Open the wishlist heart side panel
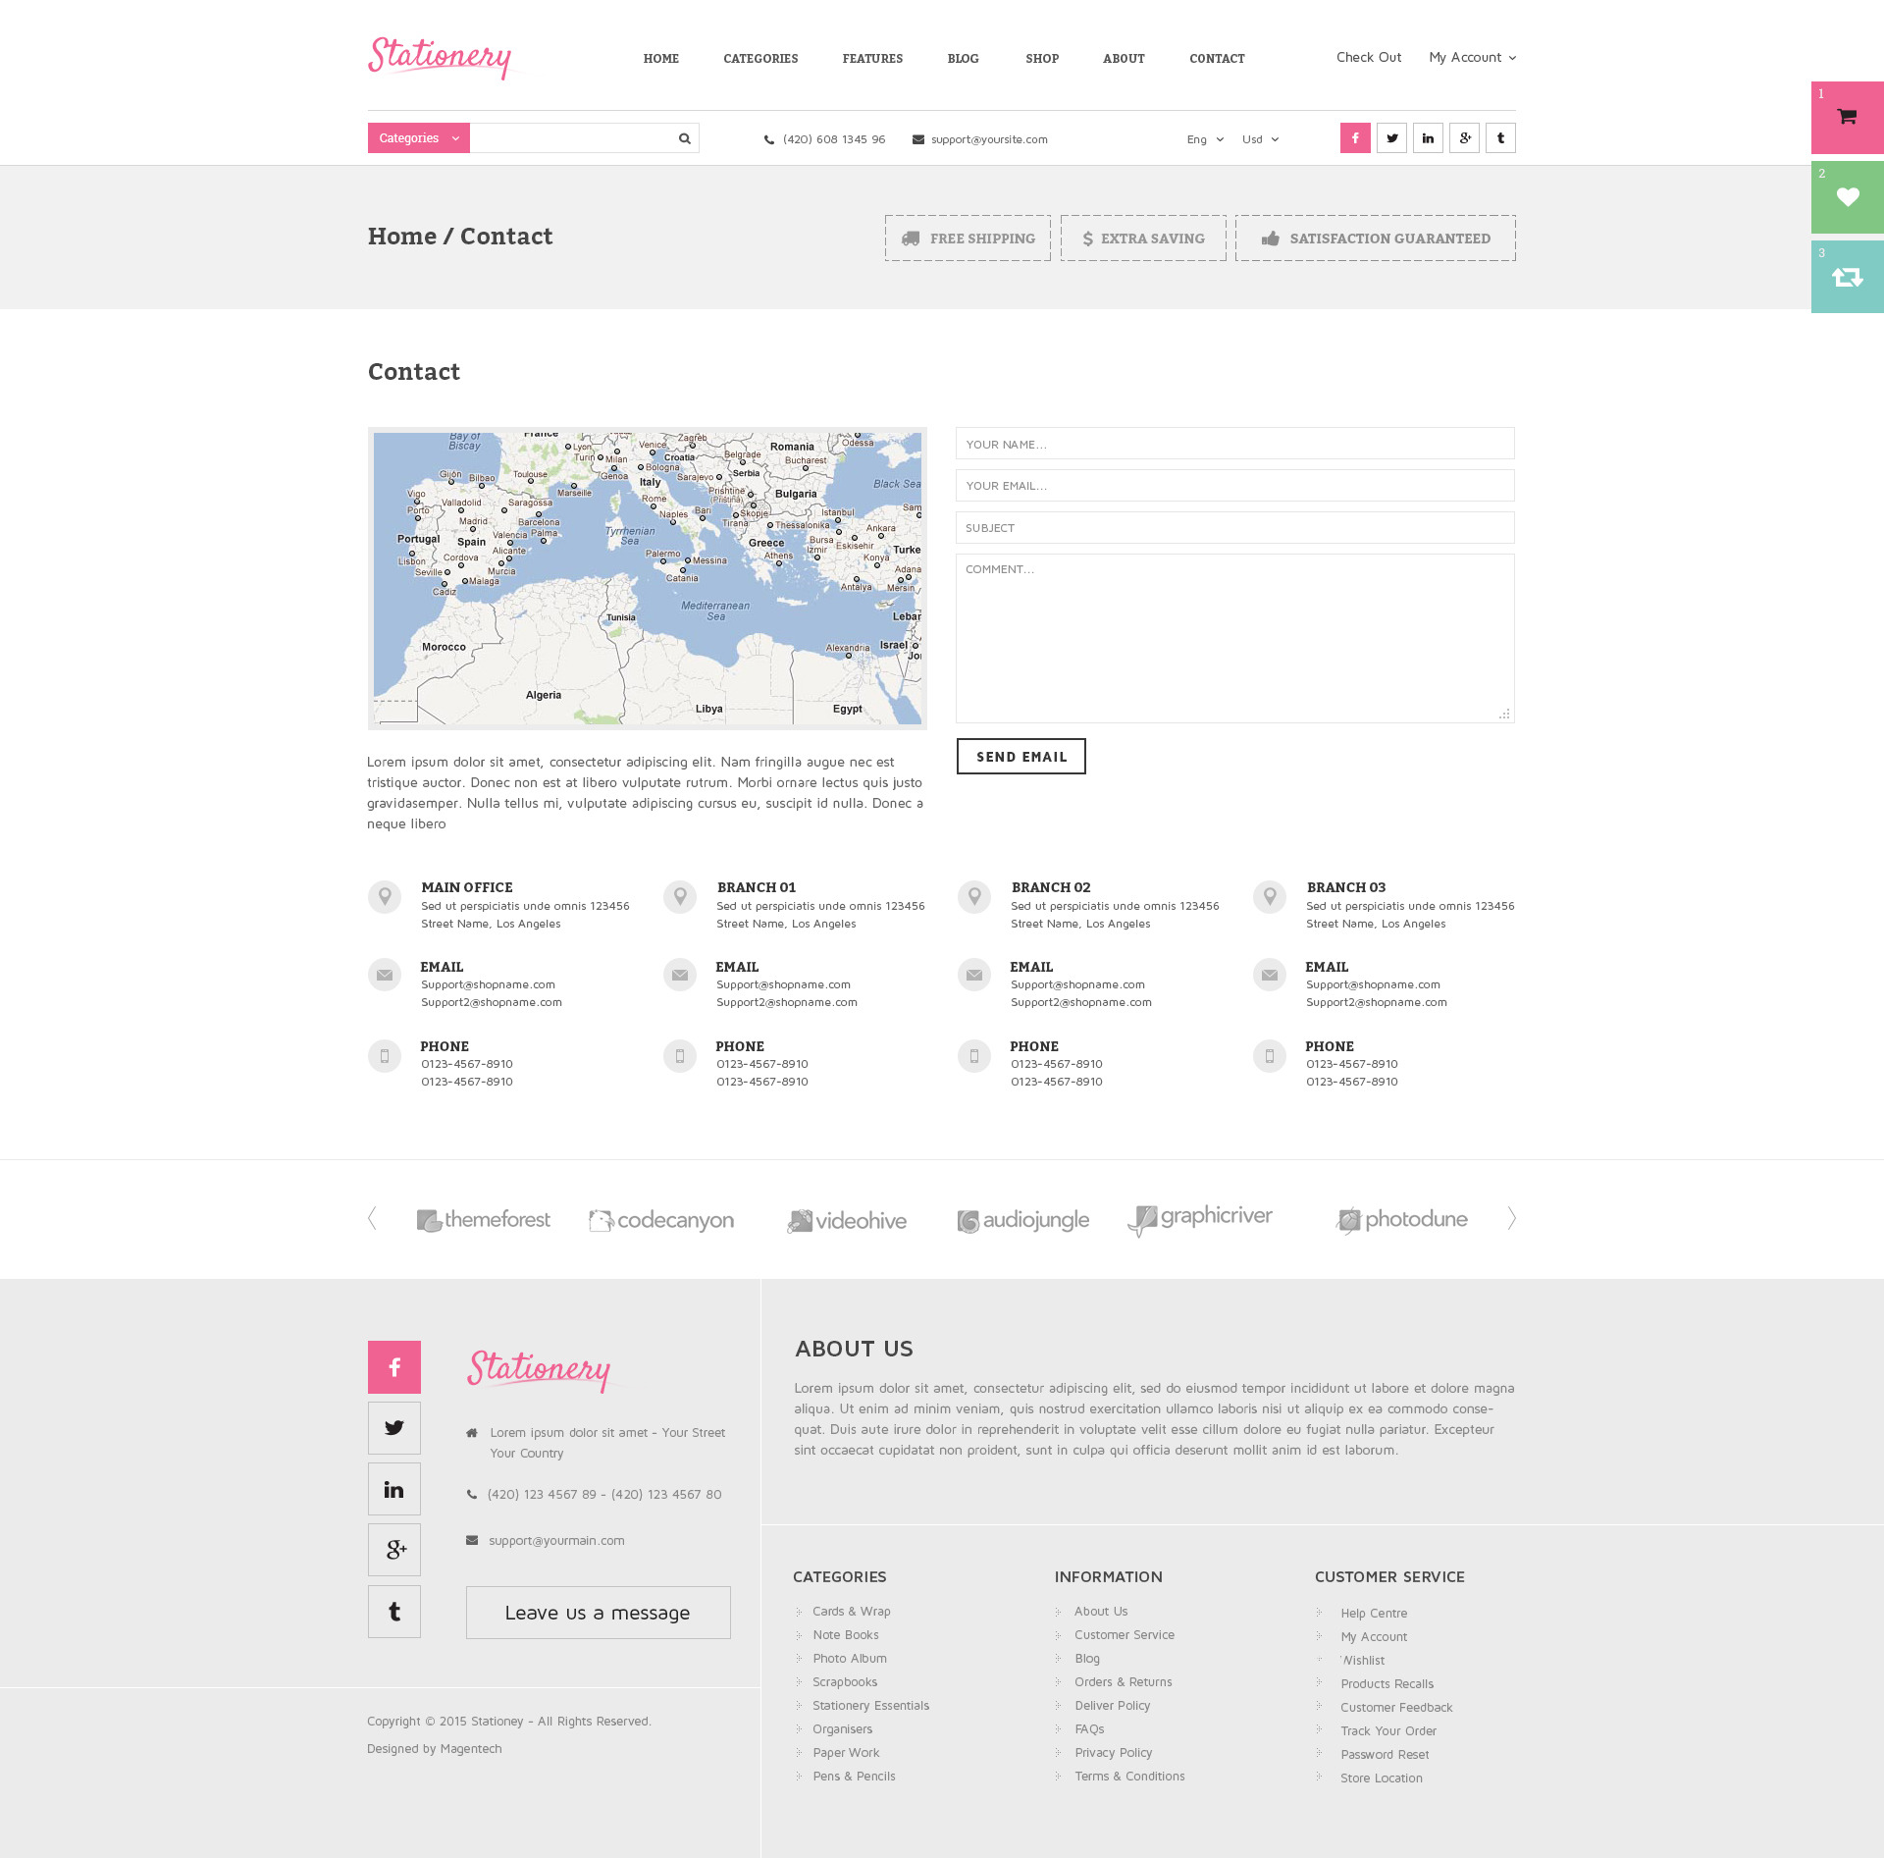The height and width of the screenshot is (1858, 1884). (1847, 197)
